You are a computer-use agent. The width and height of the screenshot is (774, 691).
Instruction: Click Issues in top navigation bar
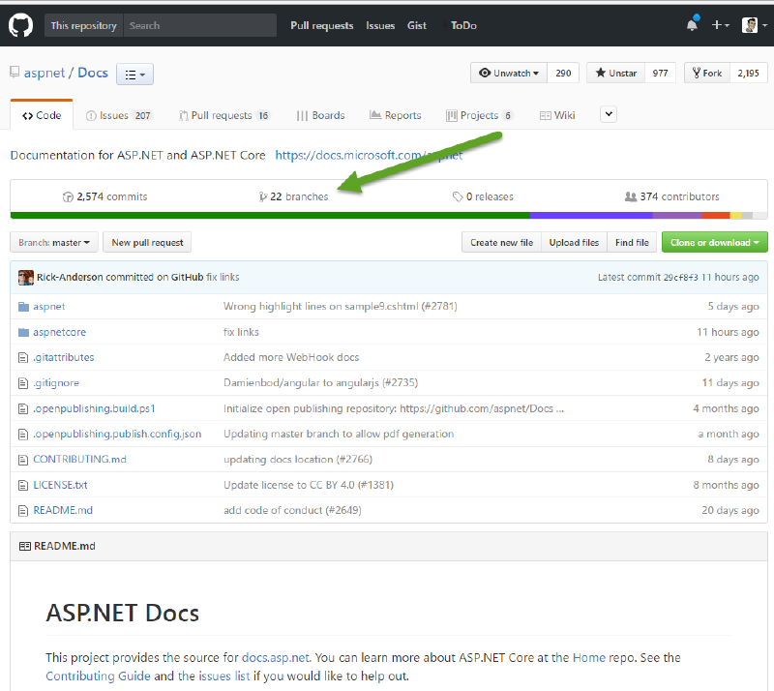pos(380,25)
